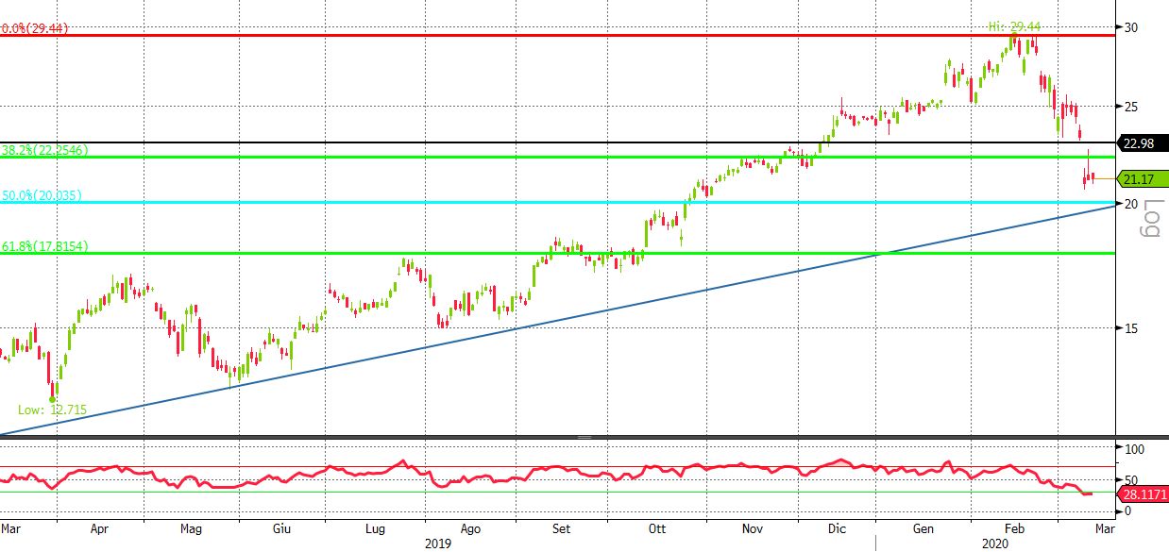Screen dimensions: 1169x552
Task: Click the Ott month label
Action: pos(655,529)
